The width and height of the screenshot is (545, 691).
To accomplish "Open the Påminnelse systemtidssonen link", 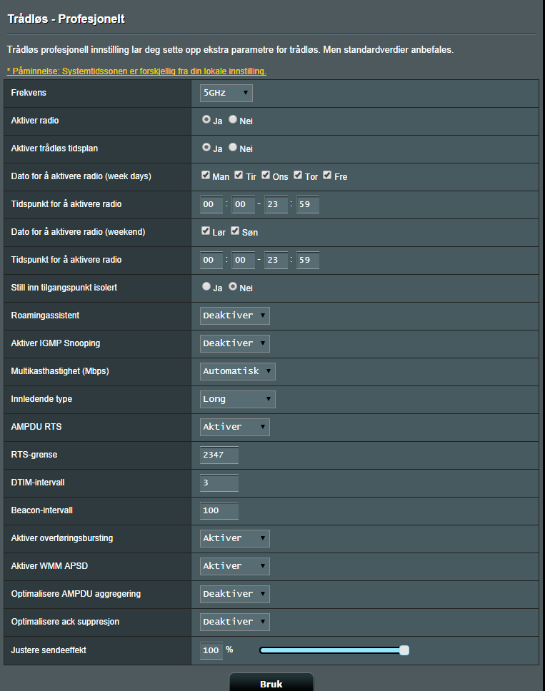I will [136, 71].
